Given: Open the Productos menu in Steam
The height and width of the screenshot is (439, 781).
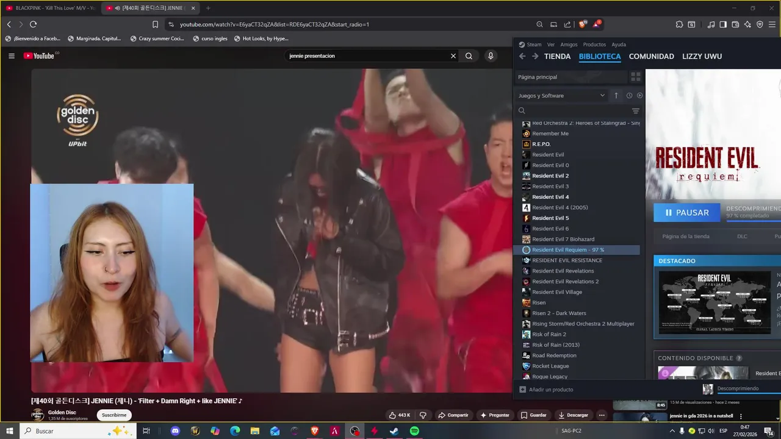Looking at the screenshot, I should coord(594,45).
